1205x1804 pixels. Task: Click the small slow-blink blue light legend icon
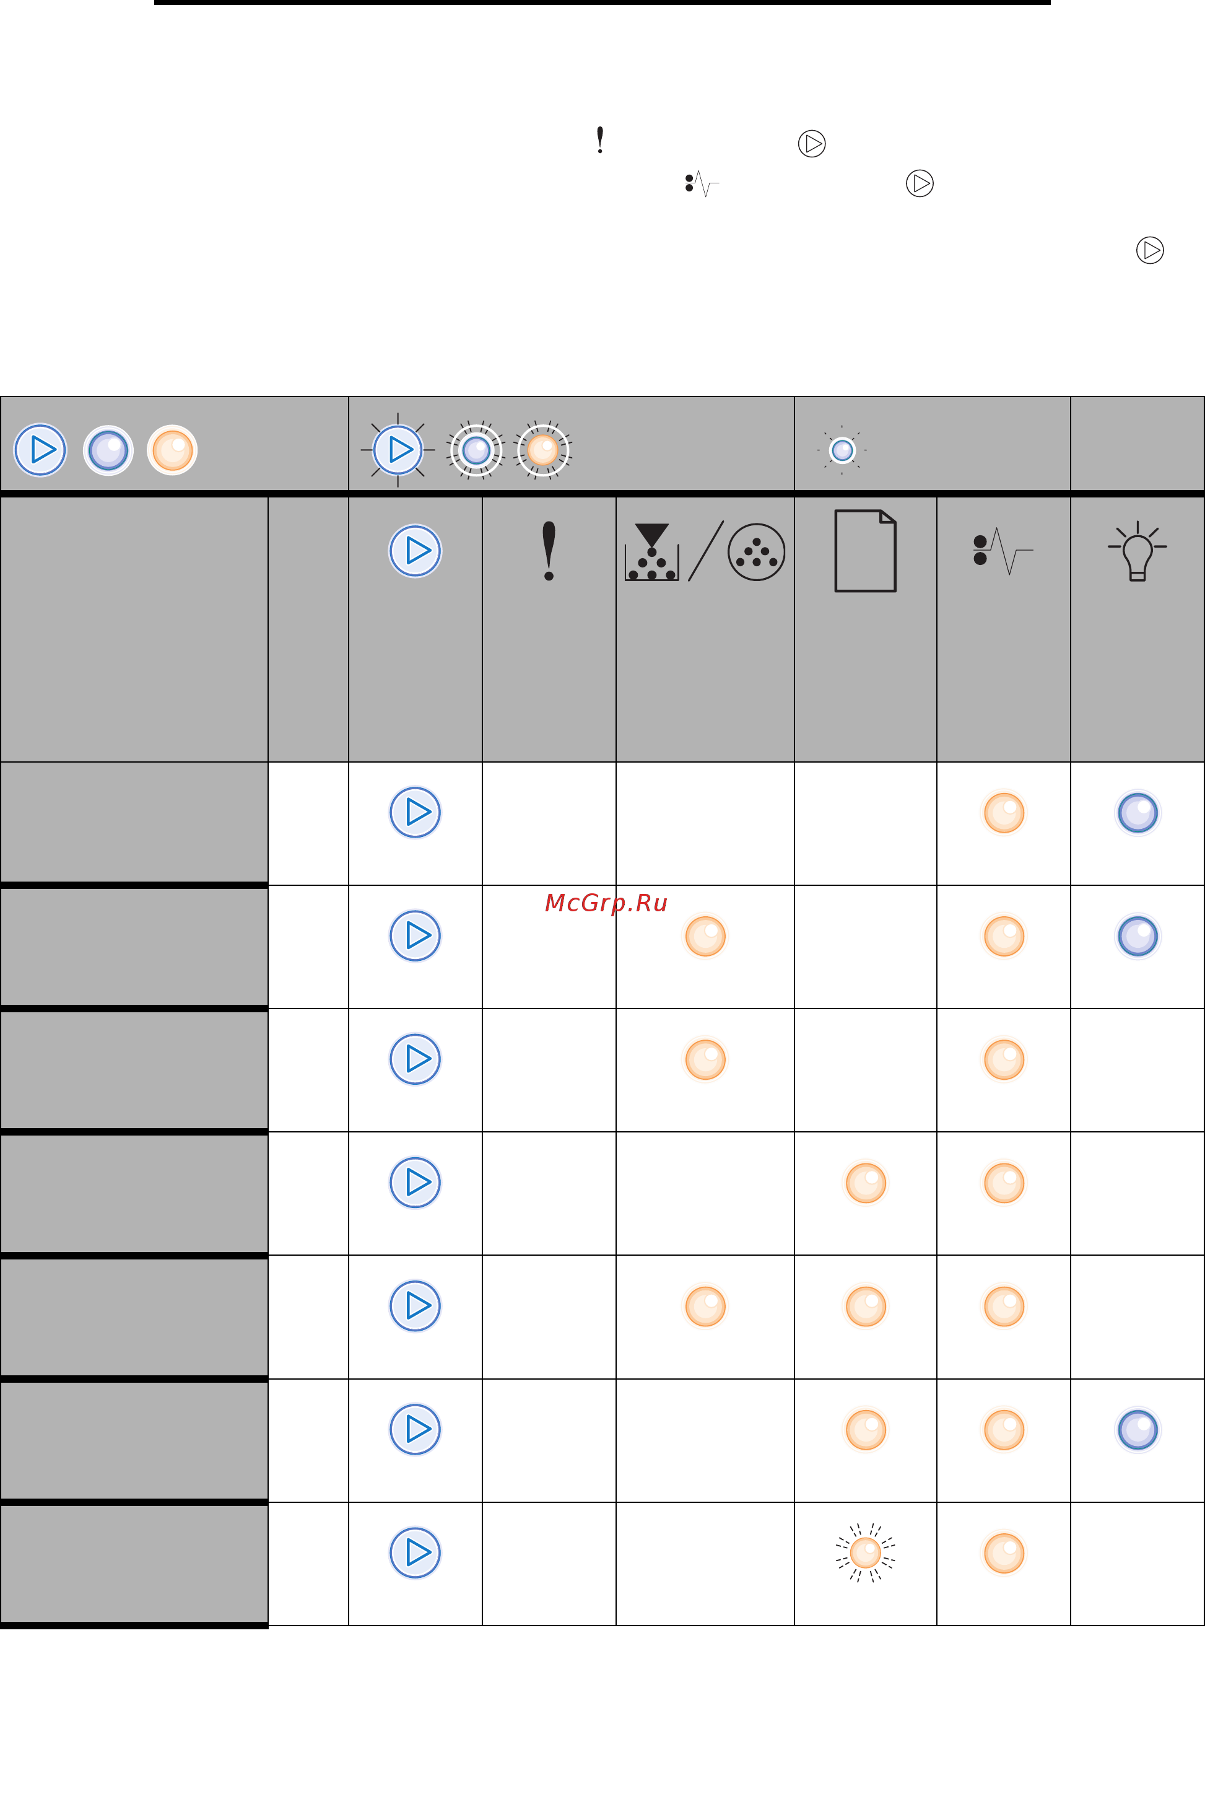(x=842, y=450)
